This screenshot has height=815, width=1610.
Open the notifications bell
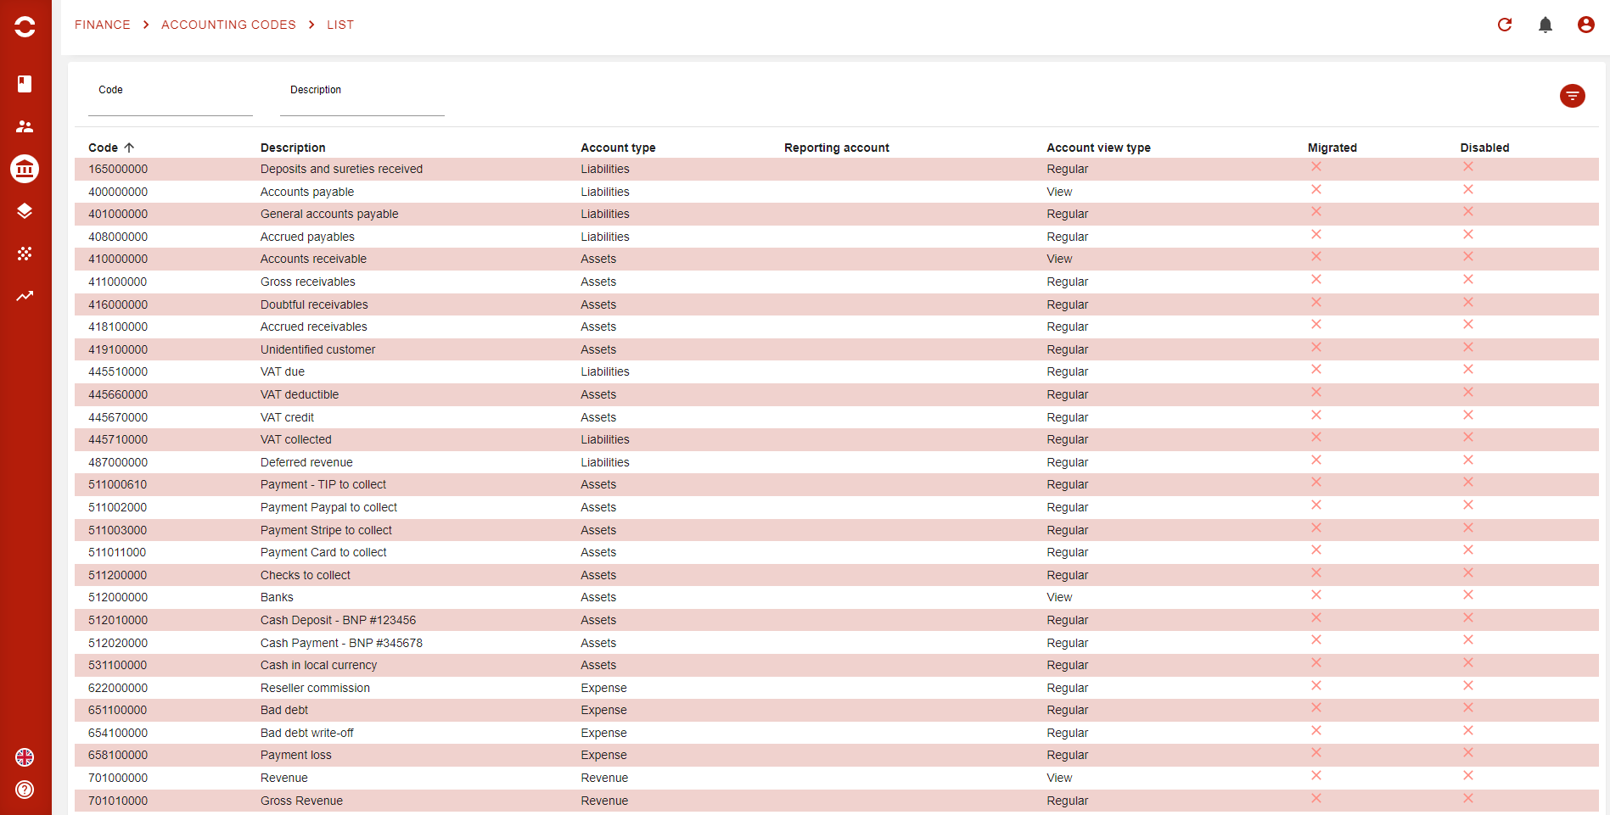click(x=1545, y=25)
